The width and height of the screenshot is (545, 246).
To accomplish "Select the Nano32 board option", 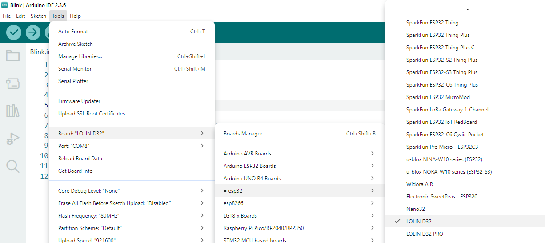I will pos(415,209).
